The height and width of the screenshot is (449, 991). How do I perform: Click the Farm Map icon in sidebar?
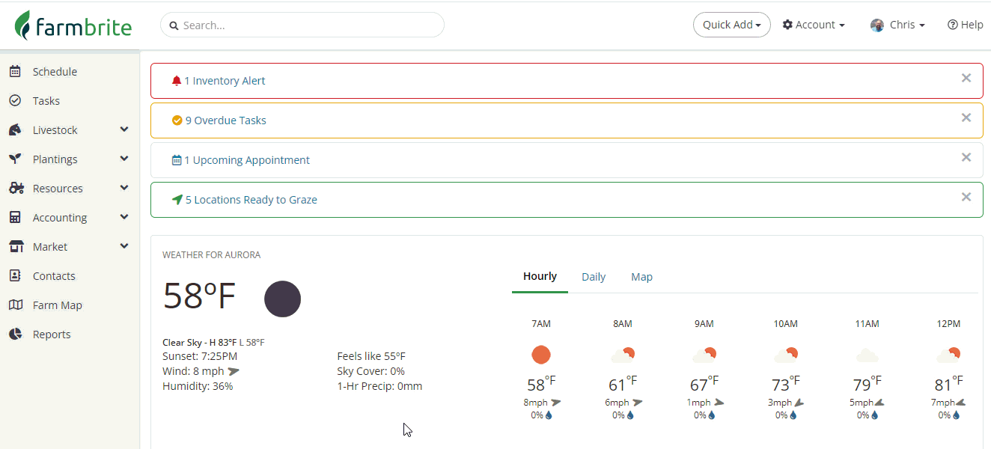tap(15, 305)
